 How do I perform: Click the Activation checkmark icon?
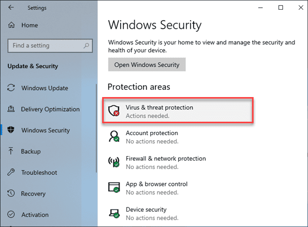click(x=11, y=215)
